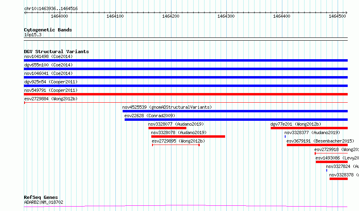Image resolution: width=359 pixels, height=211 pixels.
Task: Click the blue bar under esv22628
Action: (236, 120)
